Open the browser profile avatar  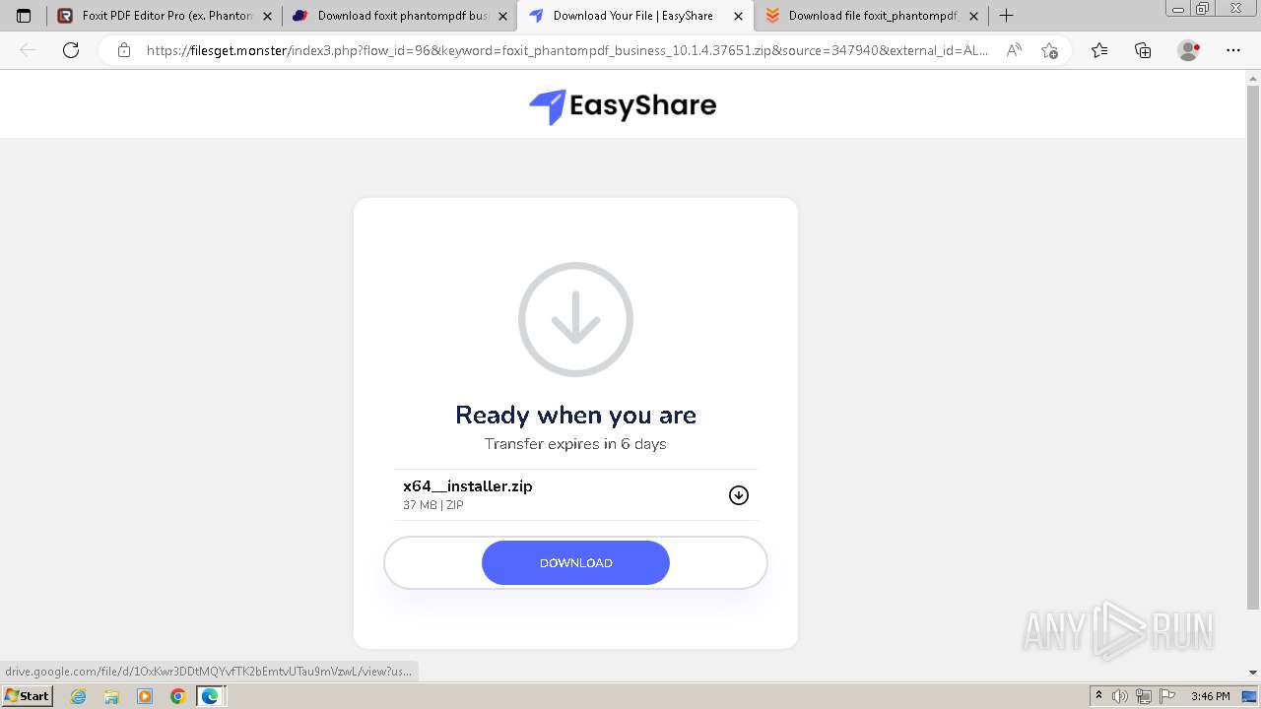tap(1188, 50)
